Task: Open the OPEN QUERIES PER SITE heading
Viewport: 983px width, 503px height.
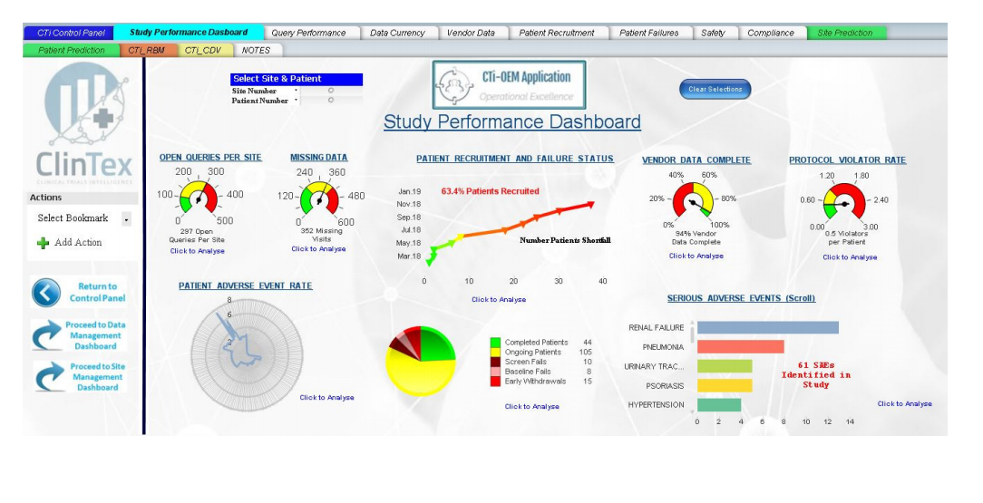Action: point(210,158)
